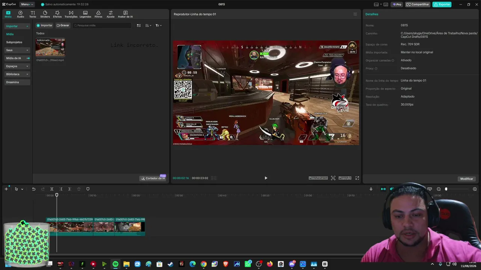Open the media filter dropdown
Viewport: 481px width, 270px height.
(159, 25)
